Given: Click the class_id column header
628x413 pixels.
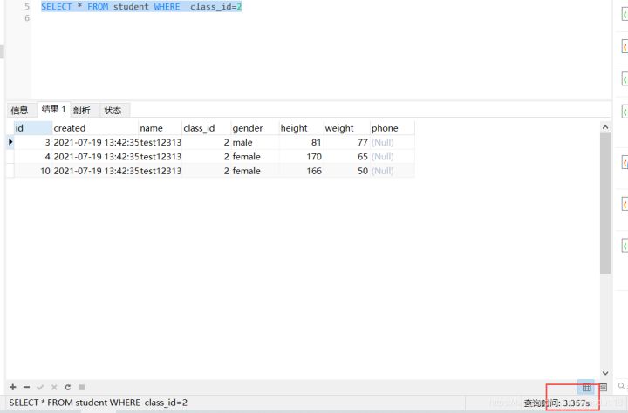Looking at the screenshot, I should pos(206,128).
